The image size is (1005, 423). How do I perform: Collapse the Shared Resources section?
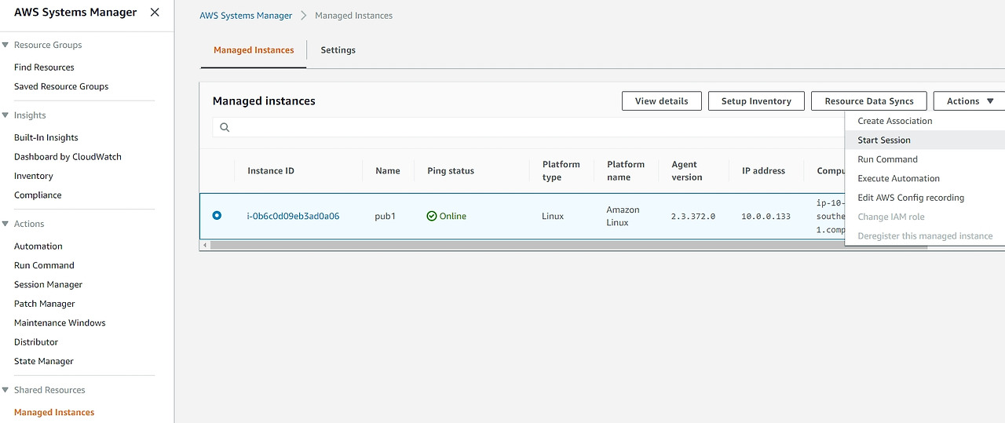5,390
